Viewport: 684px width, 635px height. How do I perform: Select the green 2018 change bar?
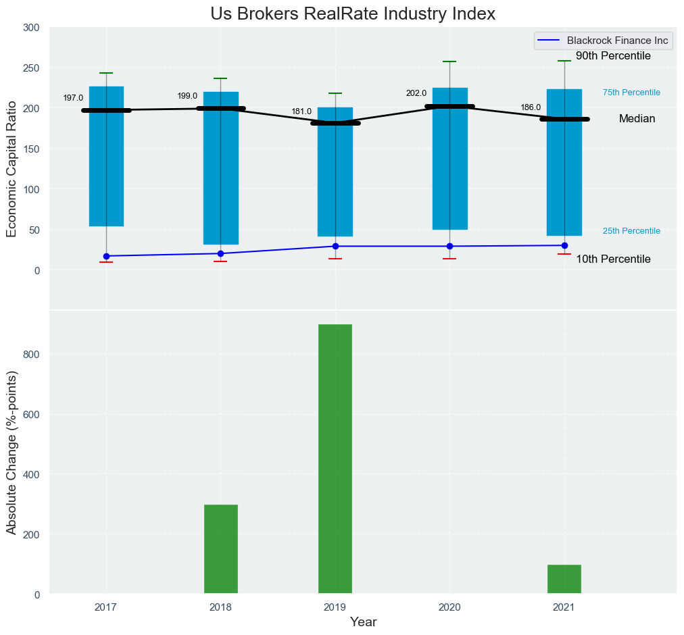click(220, 549)
